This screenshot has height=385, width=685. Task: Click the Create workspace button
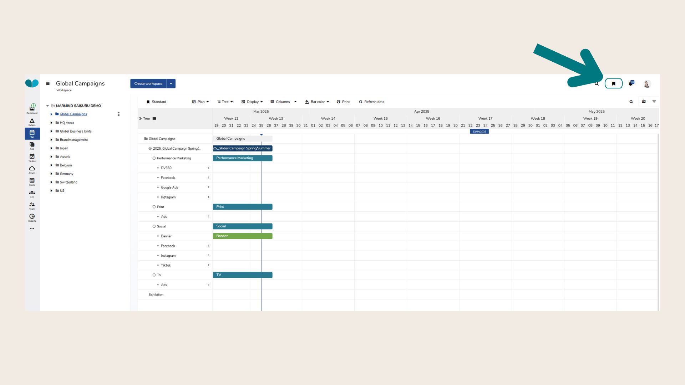[x=148, y=84]
